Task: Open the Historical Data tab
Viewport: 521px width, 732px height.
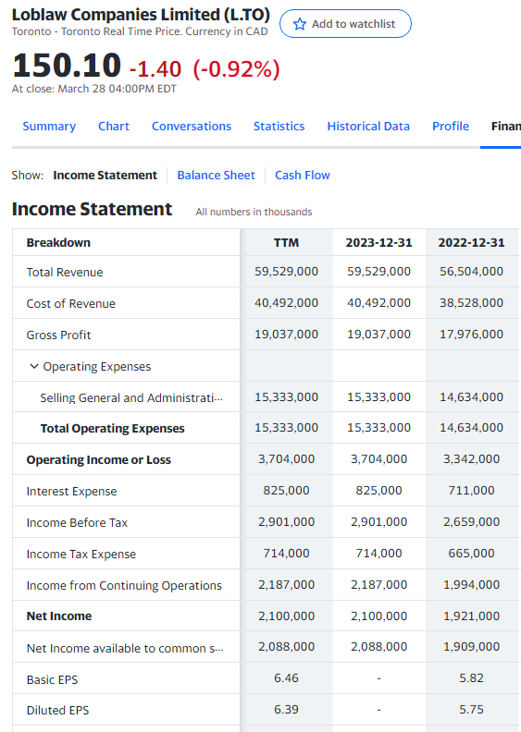Action: (368, 126)
